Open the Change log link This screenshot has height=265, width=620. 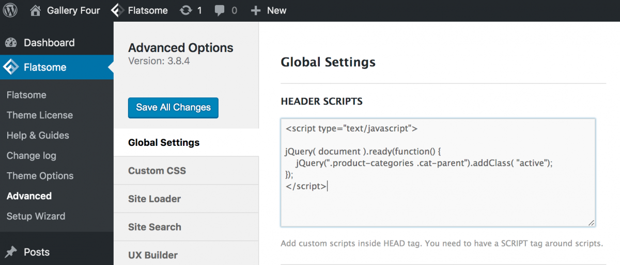[x=32, y=156]
